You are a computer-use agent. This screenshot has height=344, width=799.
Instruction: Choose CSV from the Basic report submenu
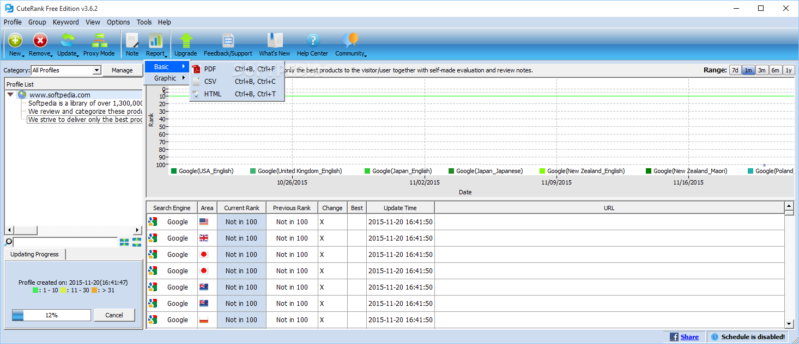tap(237, 82)
